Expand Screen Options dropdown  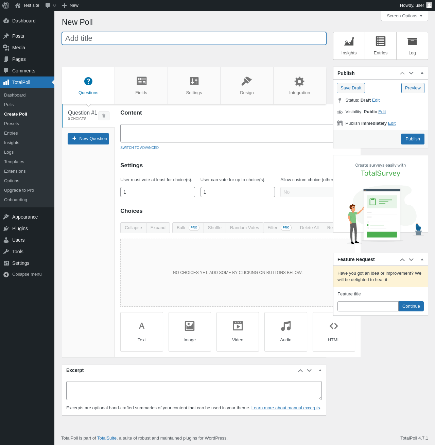pyautogui.click(x=404, y=16)
